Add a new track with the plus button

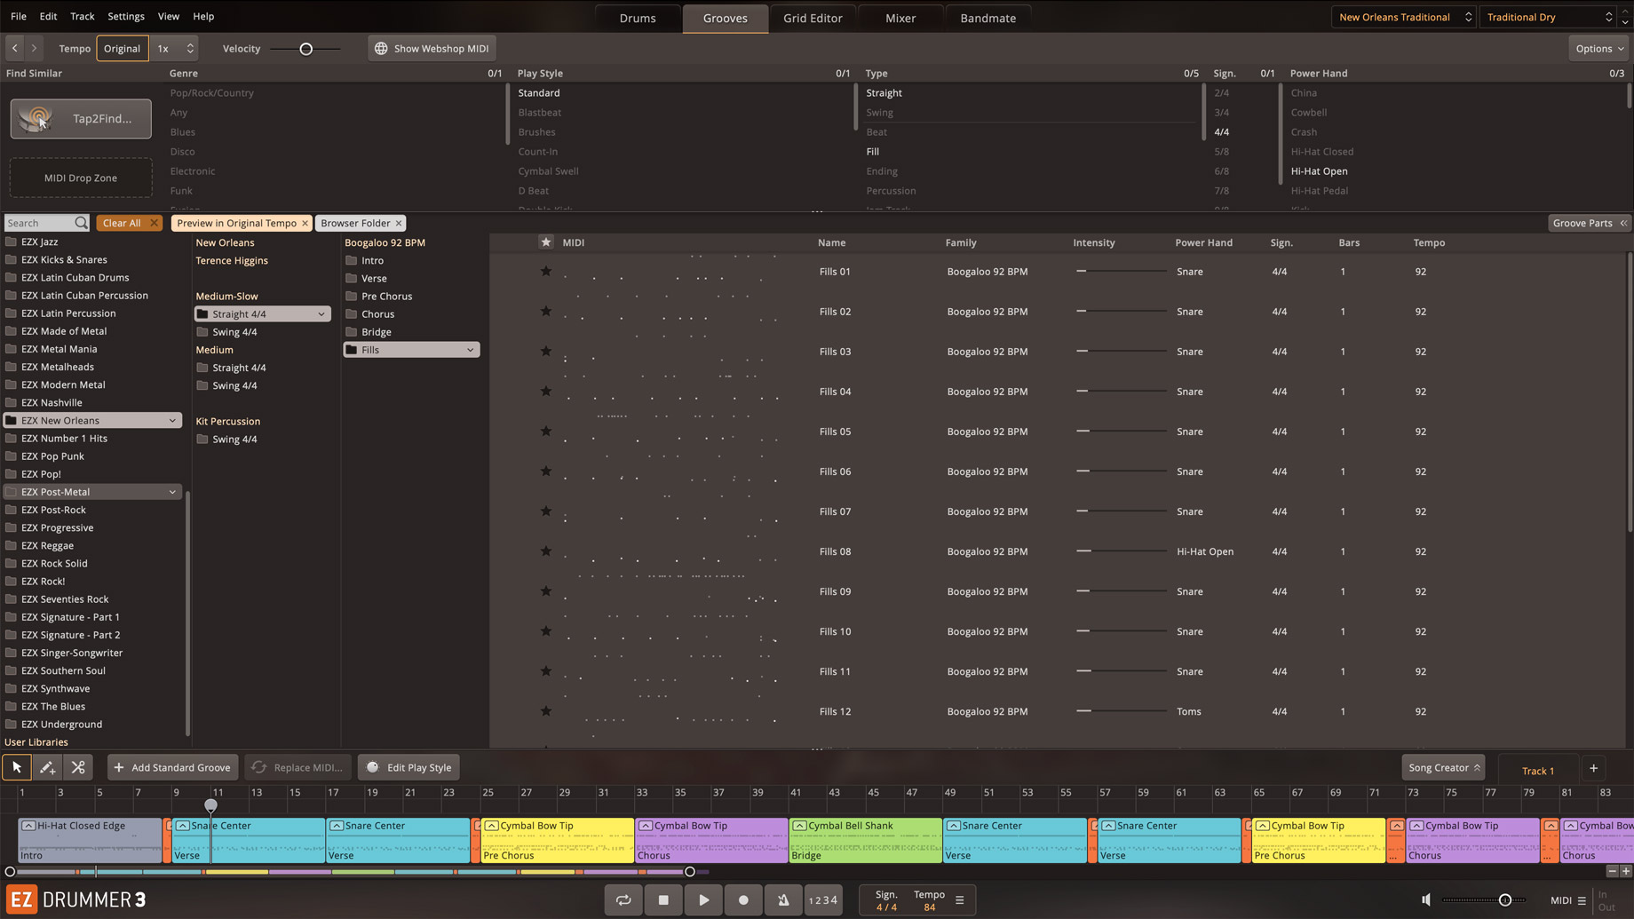tap(1593, 769)
